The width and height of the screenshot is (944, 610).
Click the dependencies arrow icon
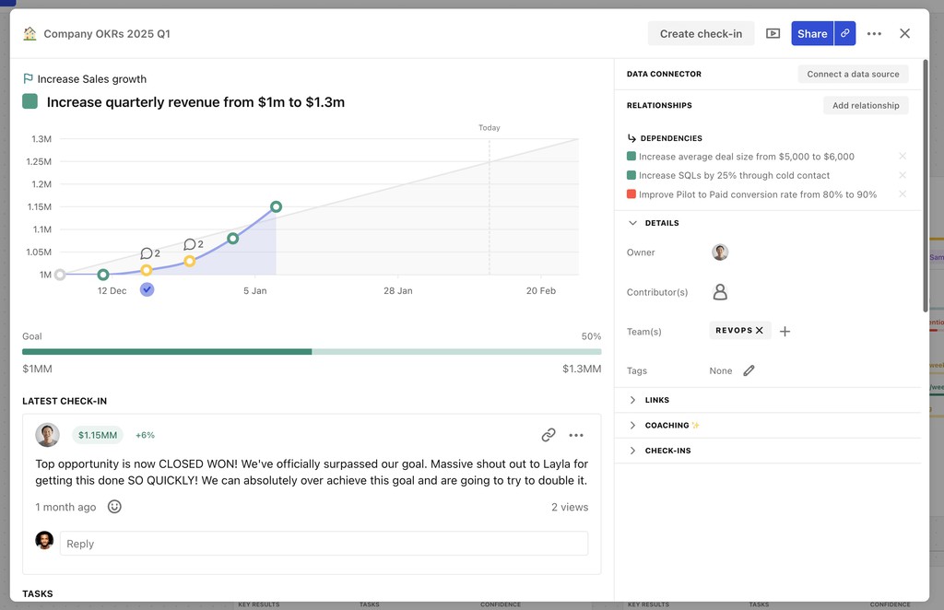[631, 138]
